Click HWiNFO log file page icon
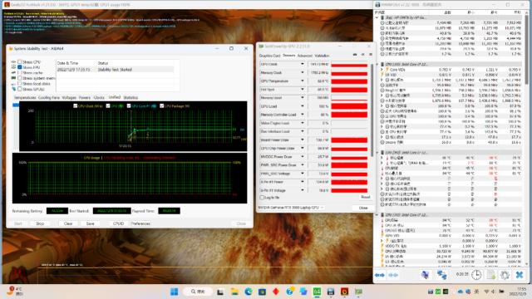532x299 pixels. click(491, 275)
